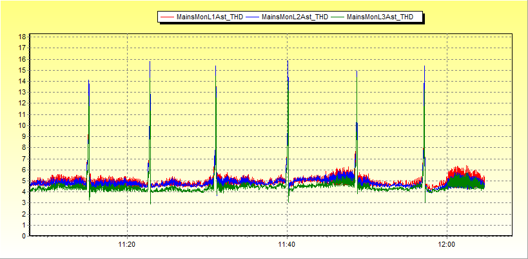Viewport: 528px width, 259px height.
Task: Click the red line swatch in legend
Action: click(x=168, y=17)
